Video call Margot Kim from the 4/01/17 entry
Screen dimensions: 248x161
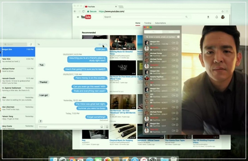tap(173, 90)
